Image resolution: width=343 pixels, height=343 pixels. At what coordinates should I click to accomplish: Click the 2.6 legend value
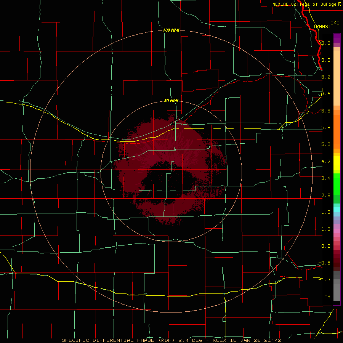pyautogui.click(x=326, y=195)
